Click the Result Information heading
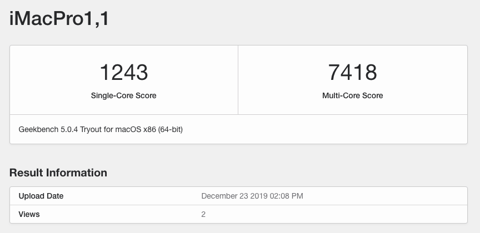 (x=58, y=173)
